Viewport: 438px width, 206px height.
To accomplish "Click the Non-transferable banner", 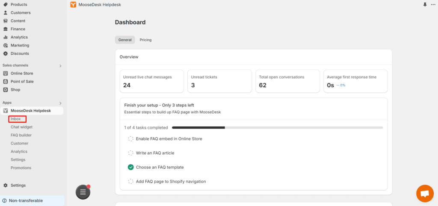I will click(33, 200).
